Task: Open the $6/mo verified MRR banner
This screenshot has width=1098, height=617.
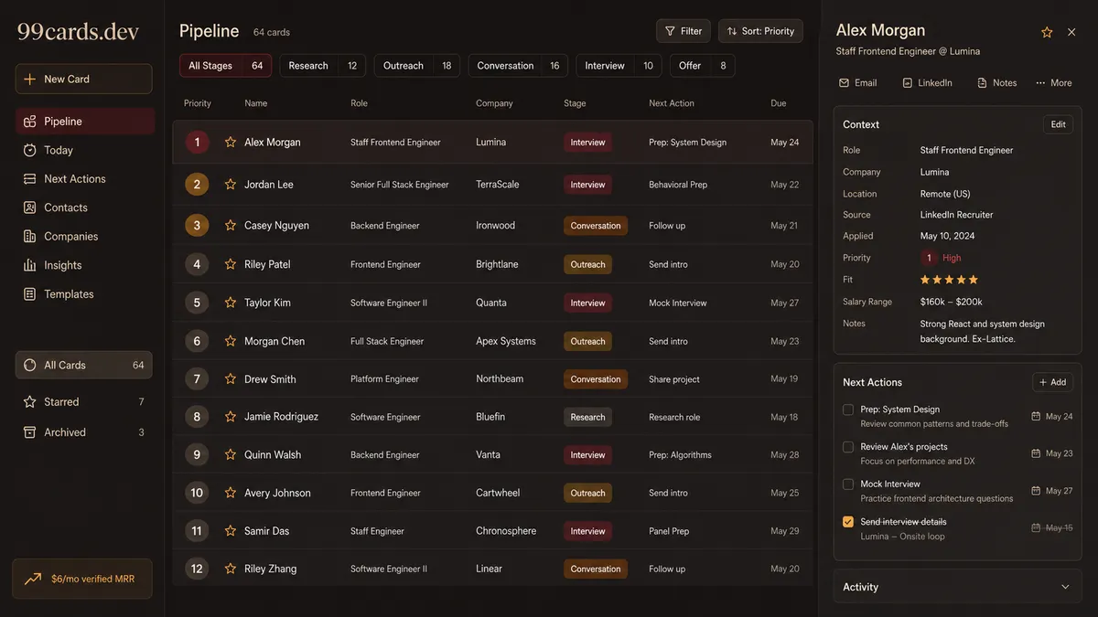Action: [x=82, y=579]
